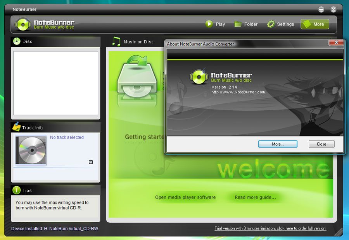Click the trial version order link
349x240 pixels.
pos(270,228)
